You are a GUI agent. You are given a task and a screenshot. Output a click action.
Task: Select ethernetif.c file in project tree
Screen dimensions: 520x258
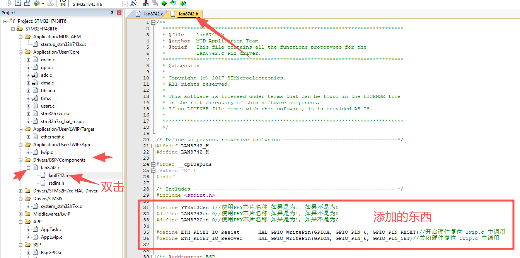52,137
